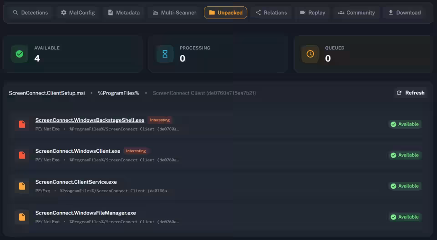Screen dimensions: 437x240
Task: Click the download arrow icon
Action: click(391, 13)
